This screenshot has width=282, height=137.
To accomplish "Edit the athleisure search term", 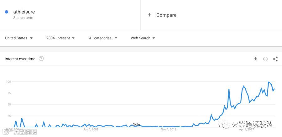I will coord(24,12).
